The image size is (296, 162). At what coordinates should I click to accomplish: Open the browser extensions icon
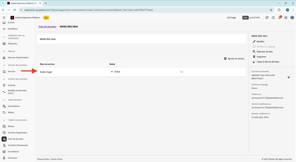click(279, 10)
